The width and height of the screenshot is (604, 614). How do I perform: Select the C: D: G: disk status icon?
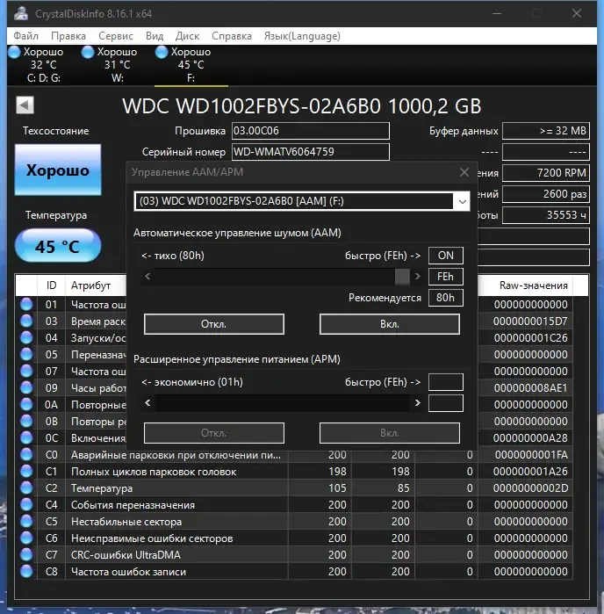tap(14, 52)
